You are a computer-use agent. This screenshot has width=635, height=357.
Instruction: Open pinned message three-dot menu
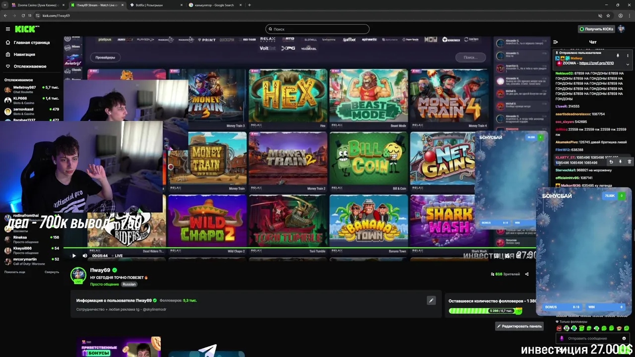tap(628, 56)
